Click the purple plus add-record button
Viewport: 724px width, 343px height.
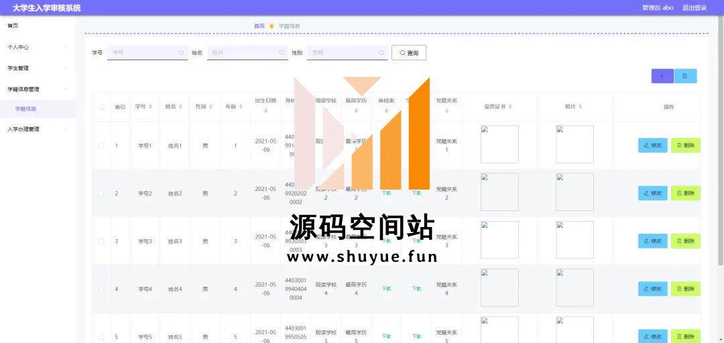click(x=662, y=76)
